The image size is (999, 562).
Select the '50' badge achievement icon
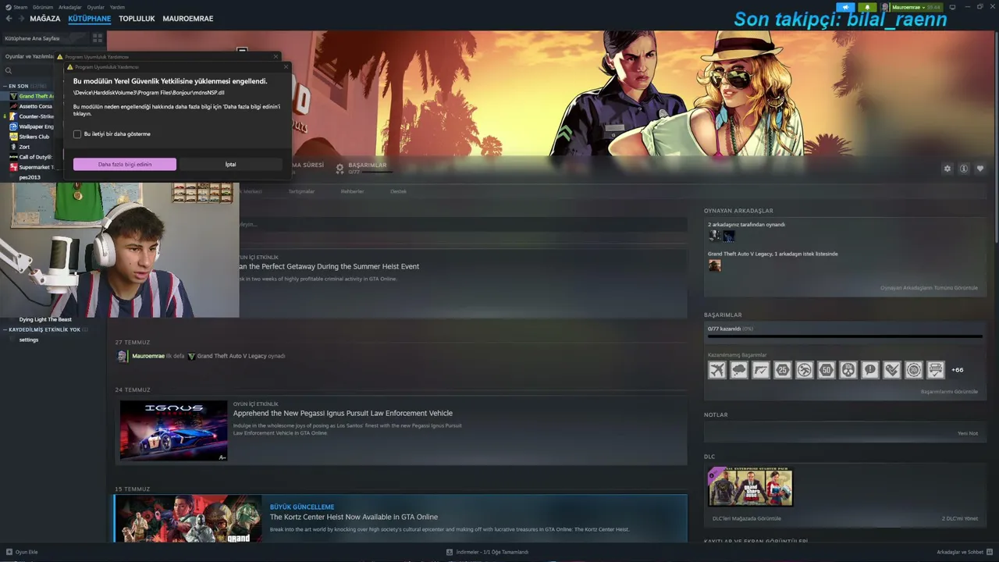point(827,370)
